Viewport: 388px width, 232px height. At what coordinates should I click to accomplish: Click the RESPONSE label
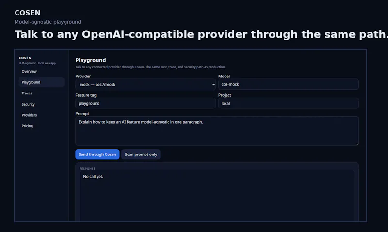[x=87, y=168]
